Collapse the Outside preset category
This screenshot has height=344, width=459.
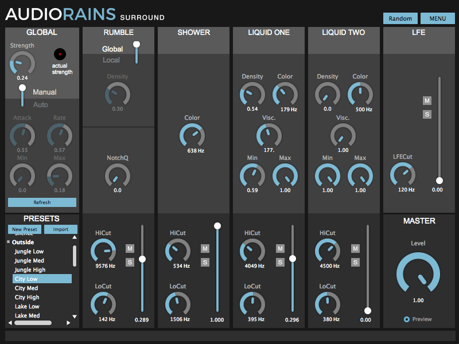[8, 242]
